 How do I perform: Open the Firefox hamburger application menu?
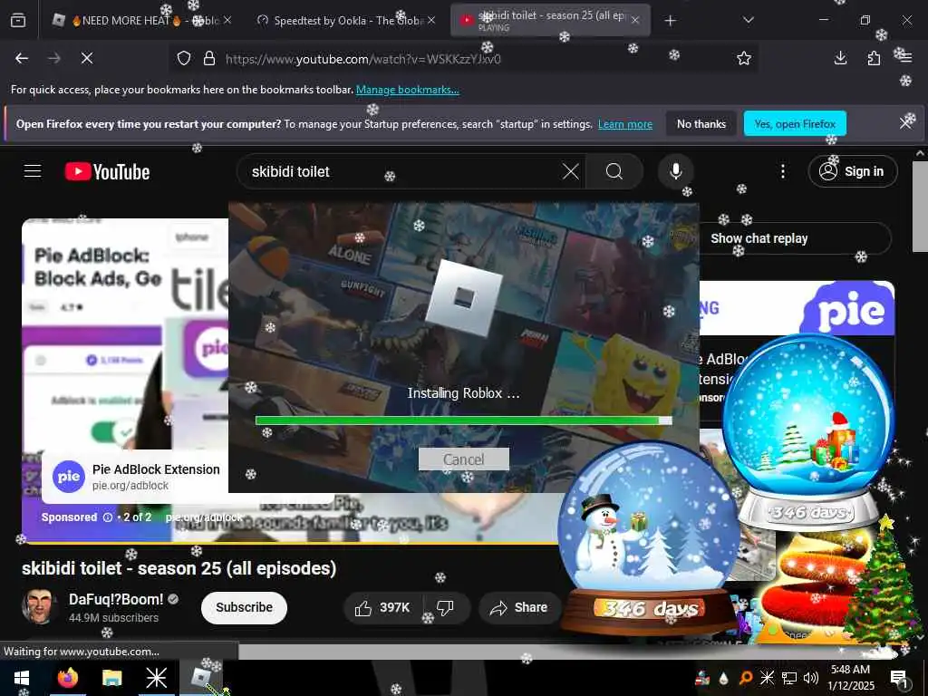[x=905, y=58]
